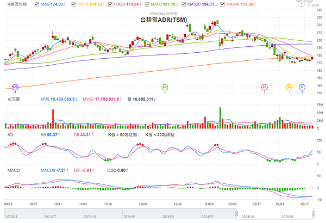326x223 pixels.
Task: Click the MA60 197.70 label
Action: 164,4
